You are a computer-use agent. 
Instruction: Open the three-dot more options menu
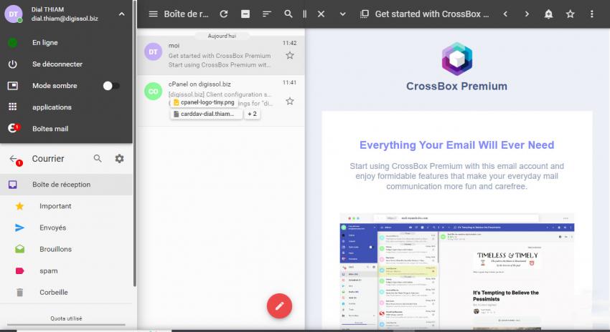pos(591,14)
